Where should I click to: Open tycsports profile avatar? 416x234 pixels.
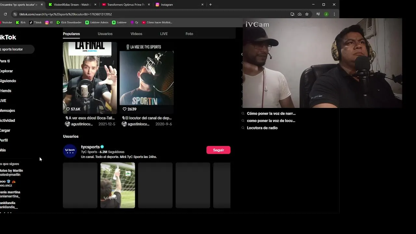click(x=70, y=151)
